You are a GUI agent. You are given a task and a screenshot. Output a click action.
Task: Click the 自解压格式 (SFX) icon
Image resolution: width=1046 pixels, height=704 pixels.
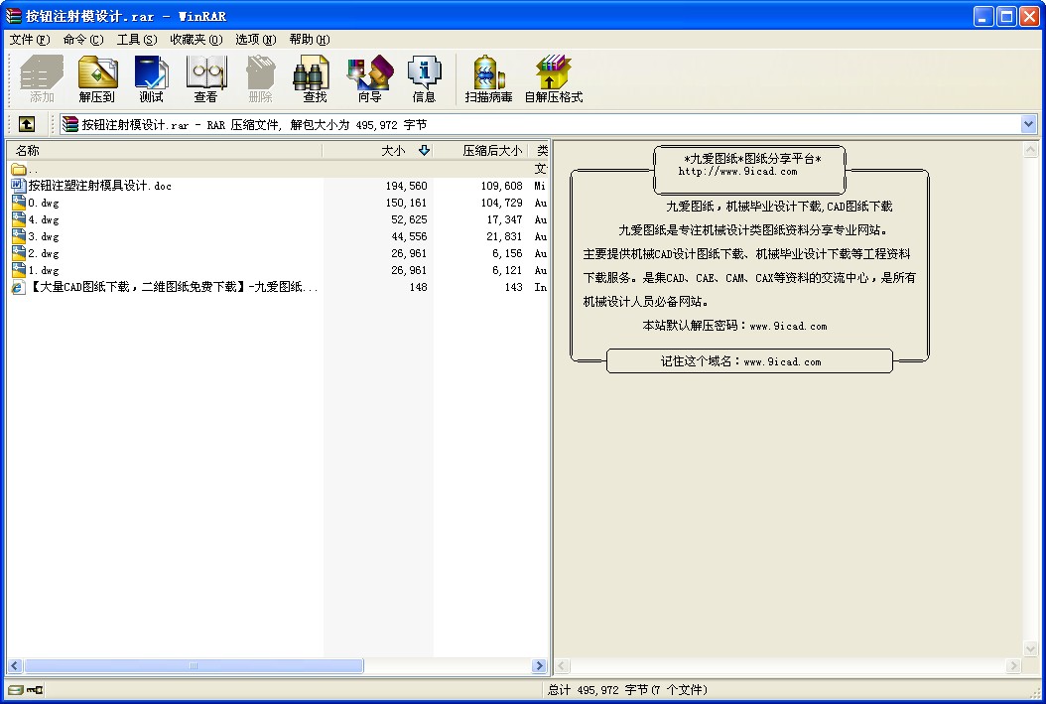click(x=553, y=78)
